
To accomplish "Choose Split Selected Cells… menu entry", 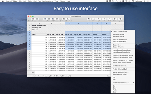I will click(123, 74).
